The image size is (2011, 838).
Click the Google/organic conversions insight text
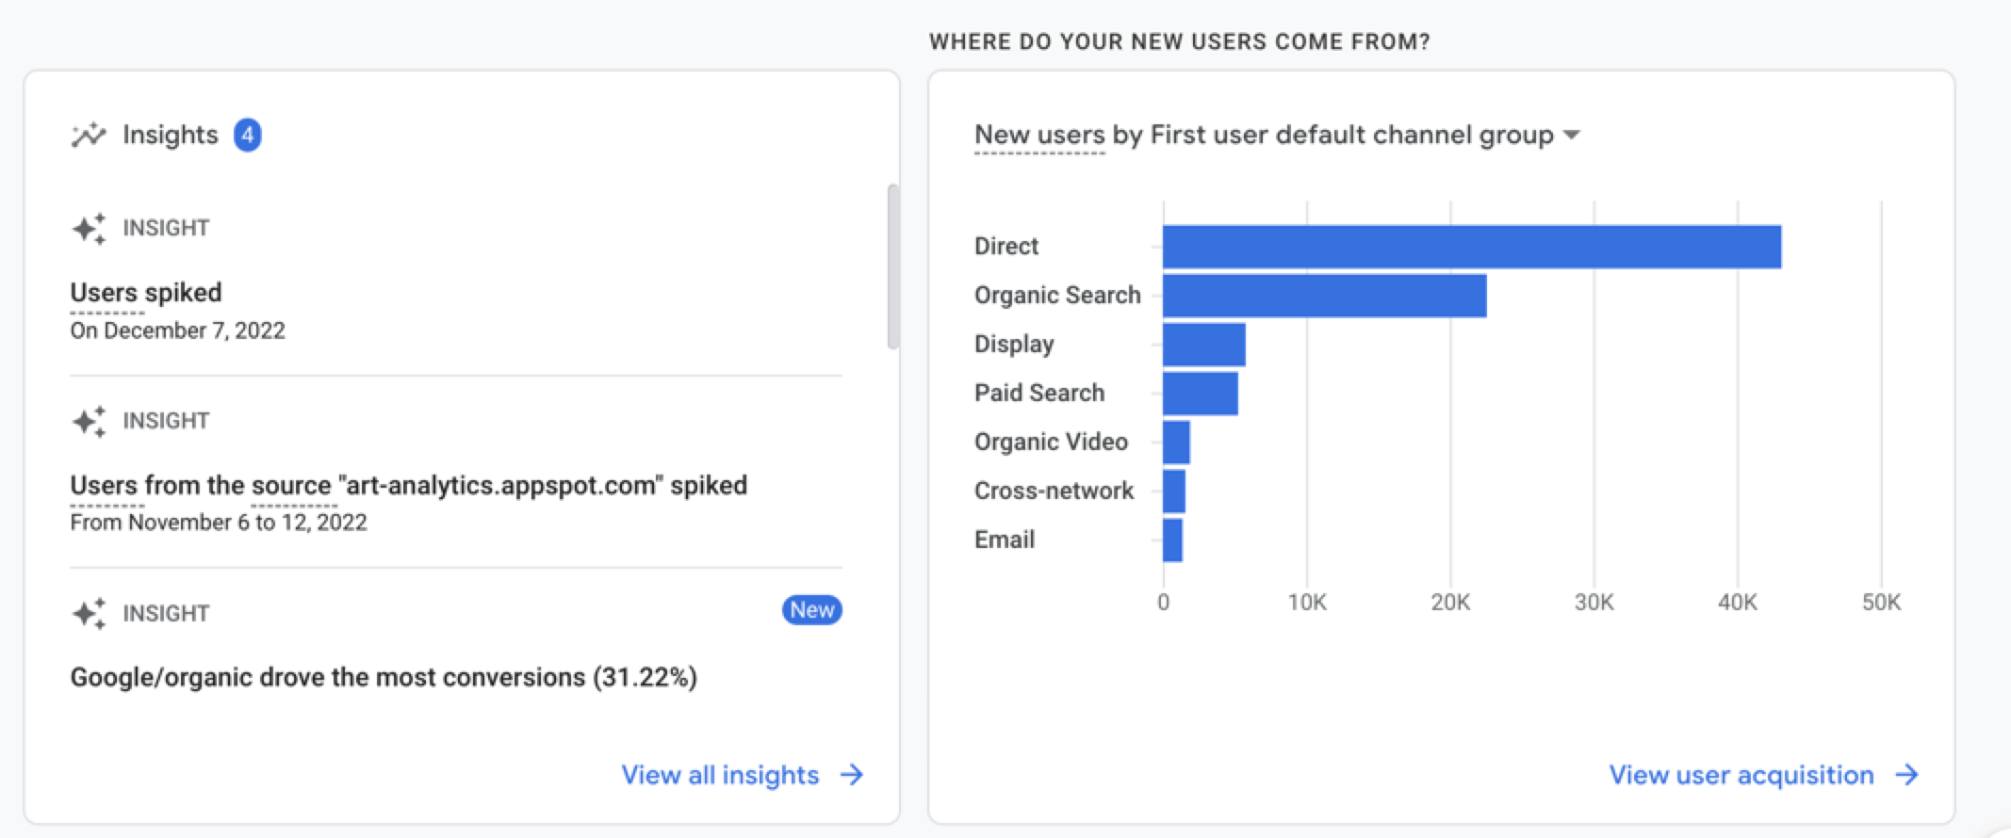point(383,676)
